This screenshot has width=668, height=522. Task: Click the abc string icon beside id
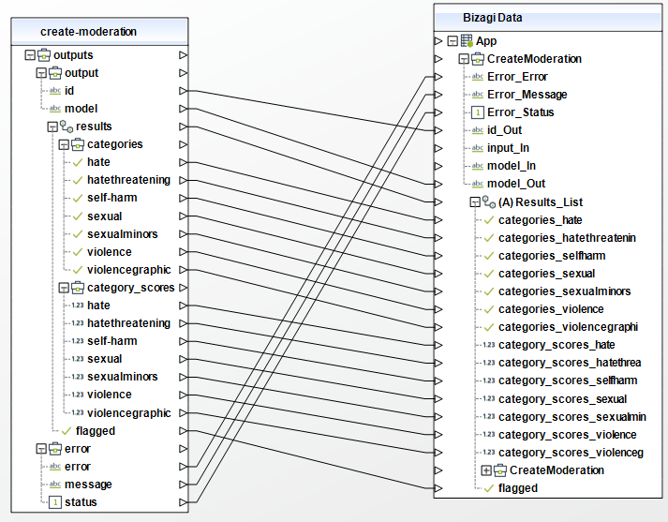[x=55, y=91]
